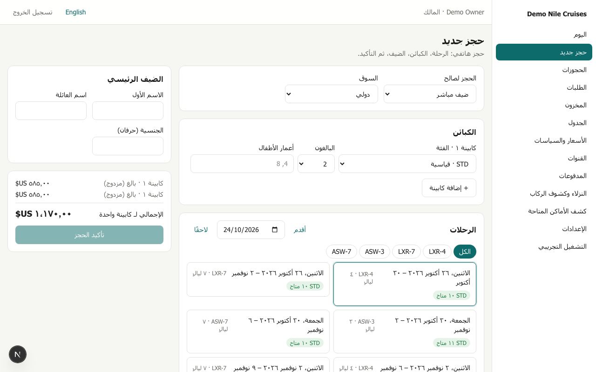Filter trips by LXR-7
Viewport: 596px width, 372px height.
coord(406,252)
